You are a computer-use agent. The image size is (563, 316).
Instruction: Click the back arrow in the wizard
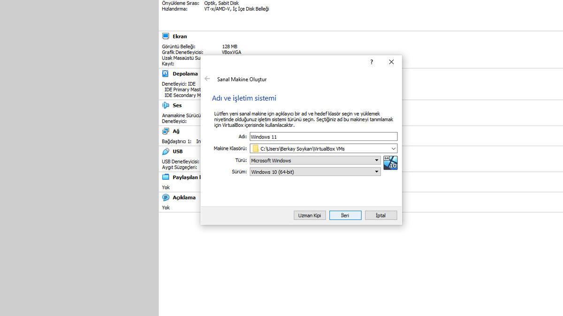pyautogui.click(x=207, y=79)
